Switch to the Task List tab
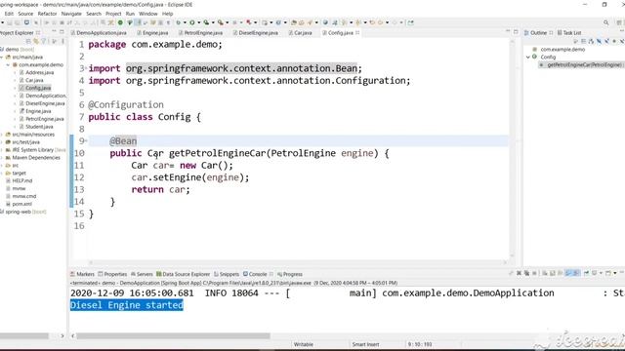The width and height of the screenshot is (625, 351). click(569, 32)
